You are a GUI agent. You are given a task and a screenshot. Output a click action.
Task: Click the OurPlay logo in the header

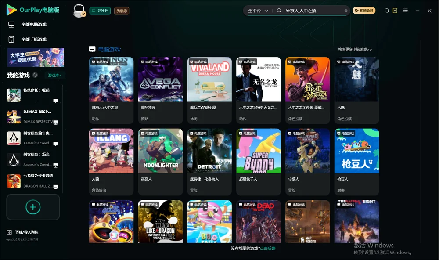[33, 10]
